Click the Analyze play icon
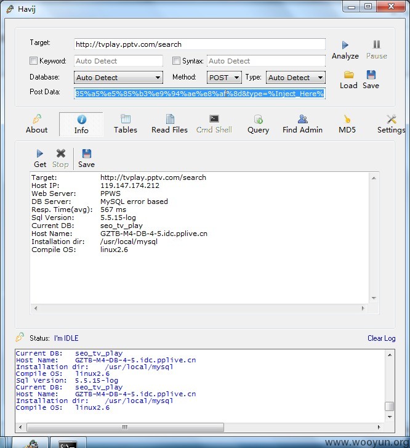Viewport: 410px width, 448px height. point(345,45)
